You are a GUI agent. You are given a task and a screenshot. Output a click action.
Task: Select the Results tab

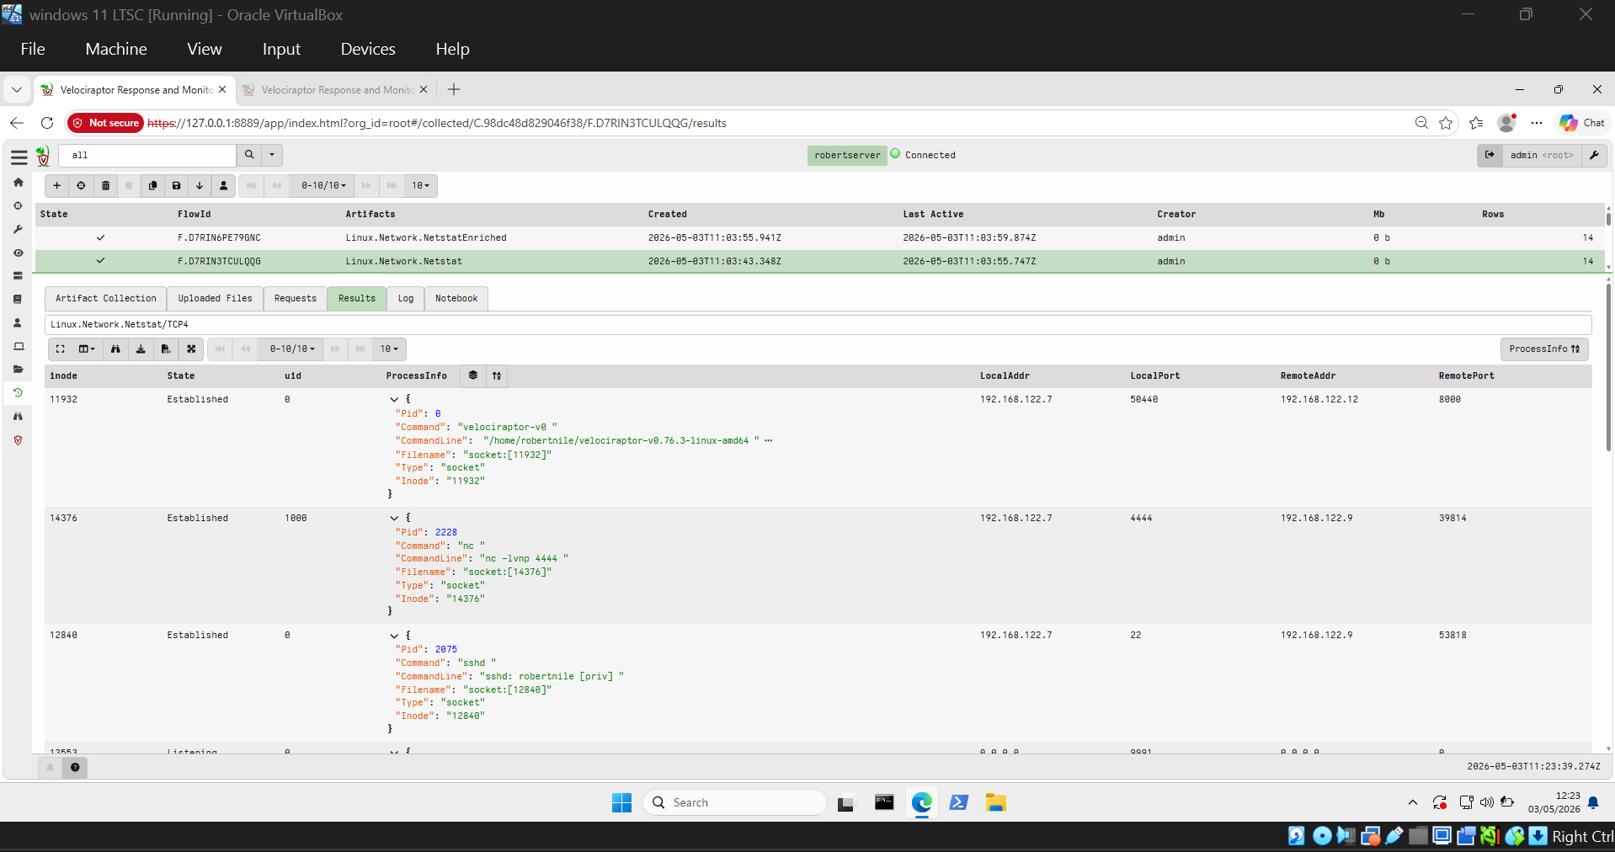pyautogui.click(x=357, y=298)
